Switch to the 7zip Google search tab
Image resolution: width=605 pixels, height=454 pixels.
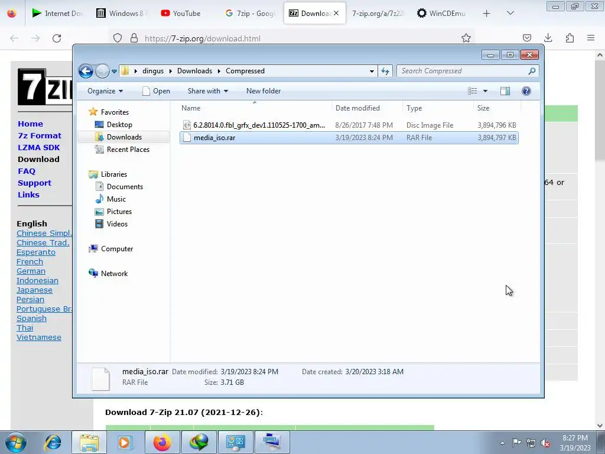[250, 14]
